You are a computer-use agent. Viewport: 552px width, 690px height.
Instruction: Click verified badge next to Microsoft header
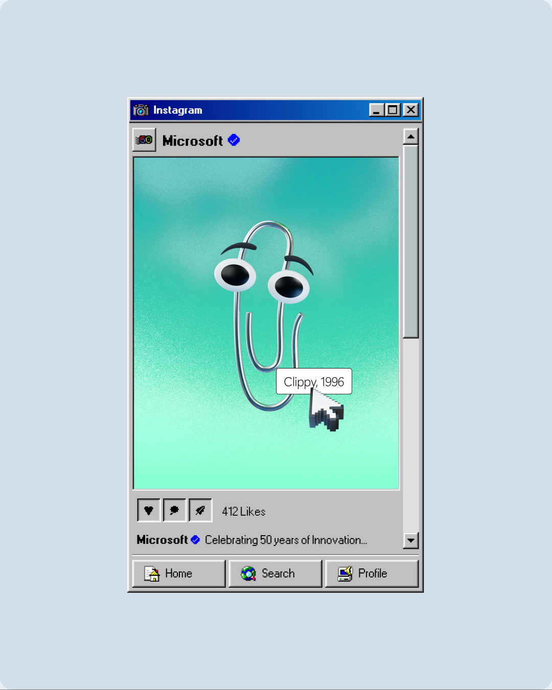point(234,140)
